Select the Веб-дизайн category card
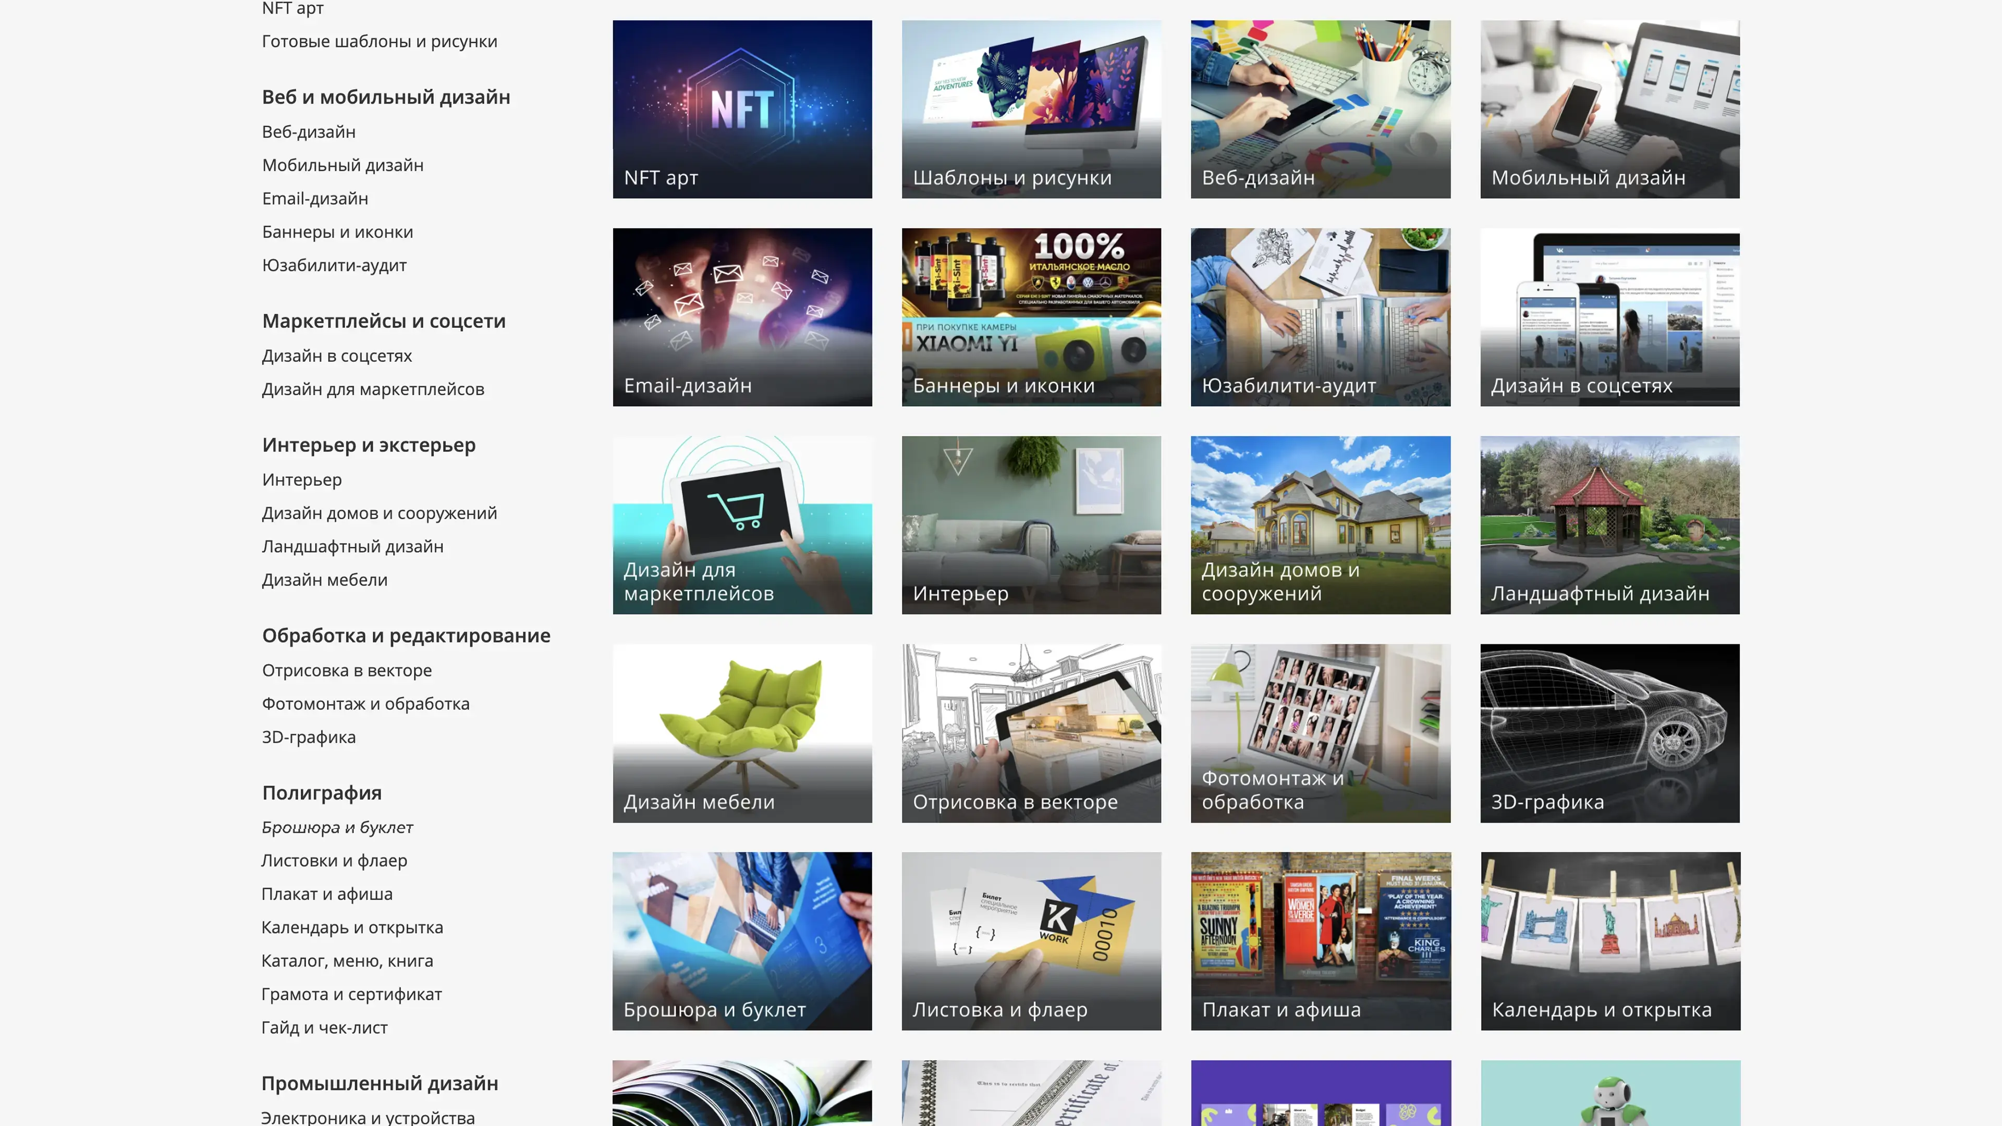The height and width of the screenshot is (1126, 2002). tap(1320, 109)
